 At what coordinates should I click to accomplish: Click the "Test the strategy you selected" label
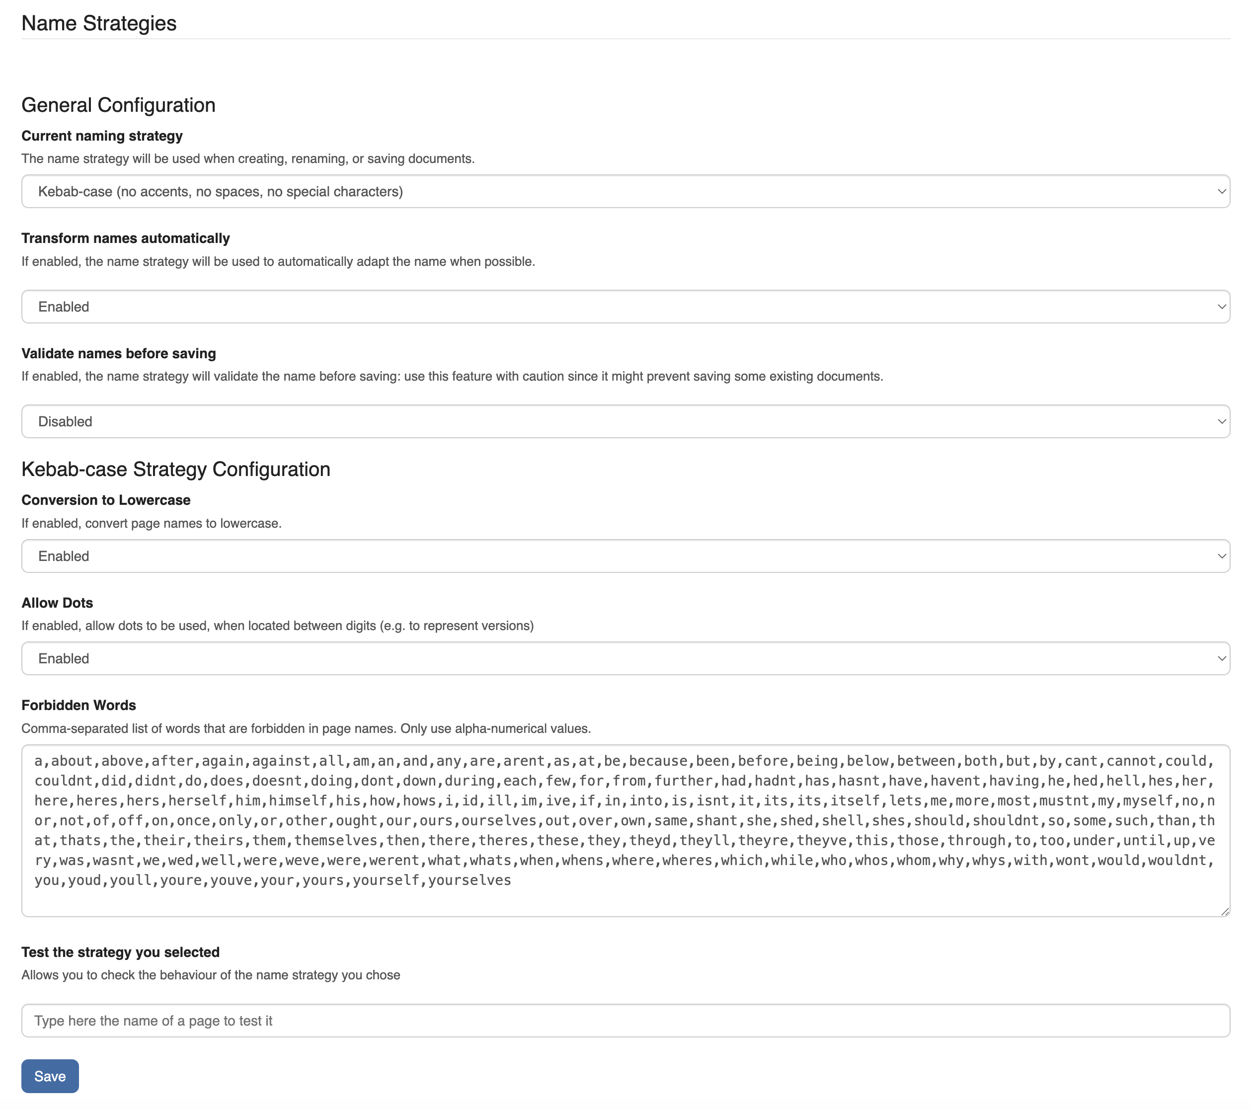click(120, 951)
